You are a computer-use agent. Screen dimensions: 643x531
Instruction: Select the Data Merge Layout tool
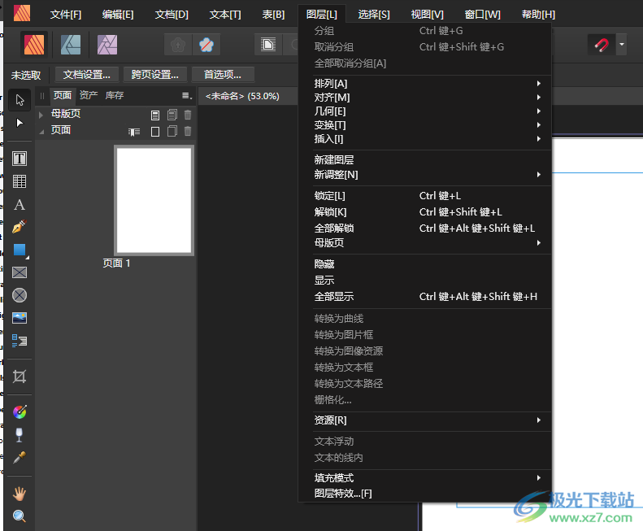point(20,341)
